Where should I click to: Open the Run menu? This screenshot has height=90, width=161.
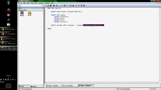pyautogui.click(x=36, y=3)
